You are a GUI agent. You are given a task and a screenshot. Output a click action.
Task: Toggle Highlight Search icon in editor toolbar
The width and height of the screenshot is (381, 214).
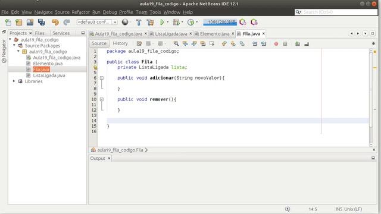203,43
